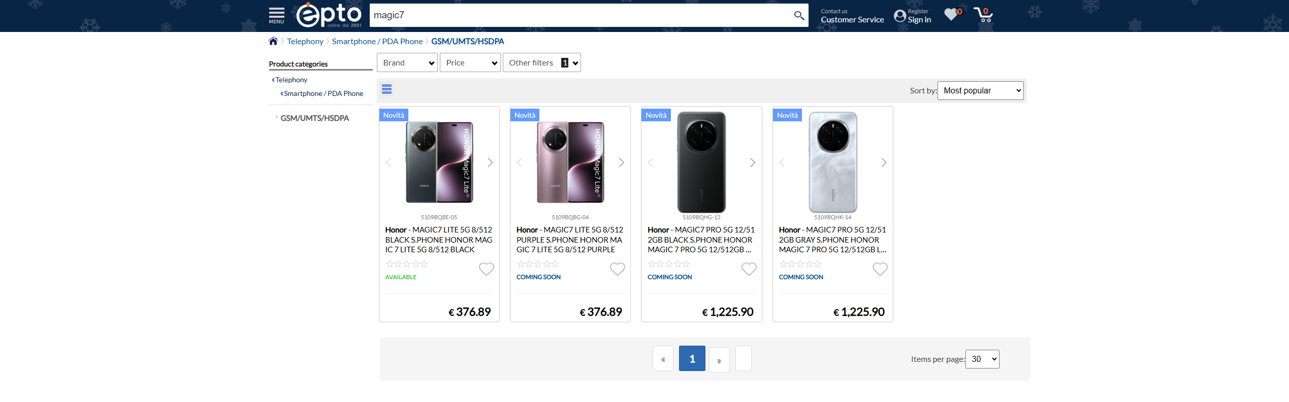Click next page » button
Screen dimensions: 1289x402
719,360
